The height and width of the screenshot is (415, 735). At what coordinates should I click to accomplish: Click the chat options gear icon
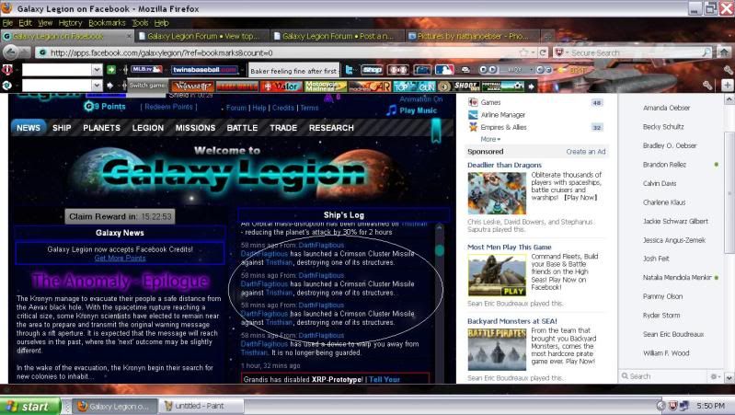[x=714, y=376]
